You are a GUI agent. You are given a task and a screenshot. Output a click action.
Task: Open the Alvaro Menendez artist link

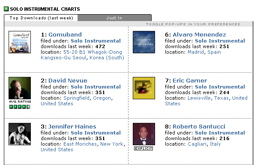[x=199, y=34]
